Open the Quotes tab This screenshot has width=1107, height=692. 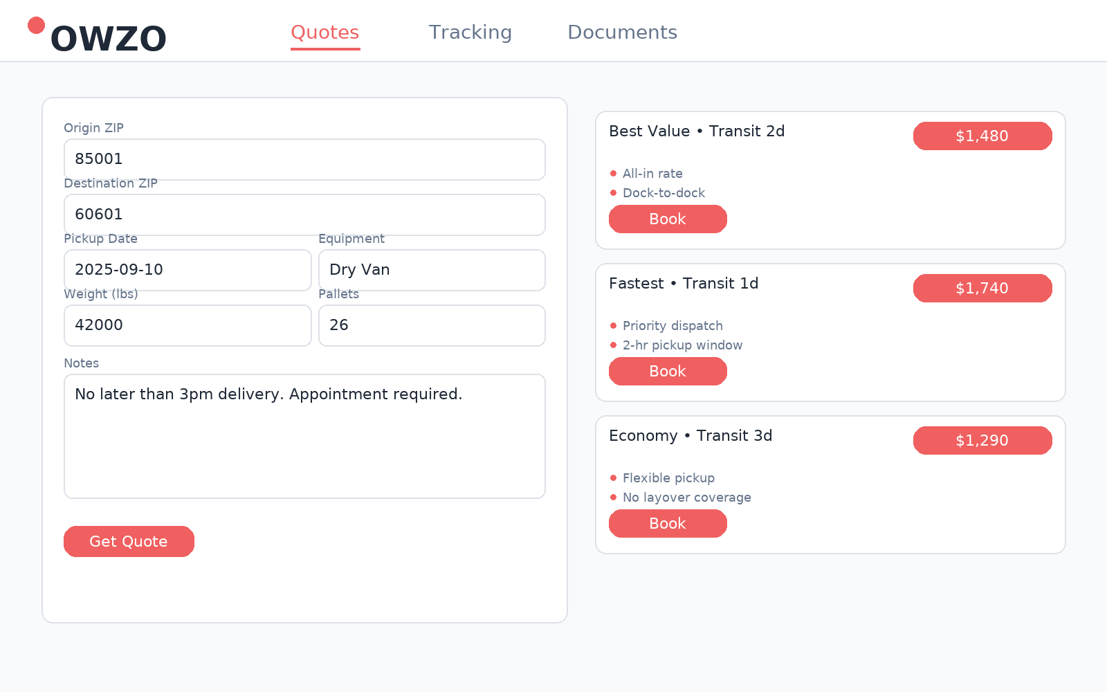point(325,33)
